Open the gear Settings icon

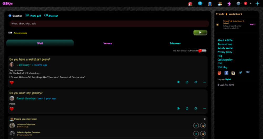[238, 3]
